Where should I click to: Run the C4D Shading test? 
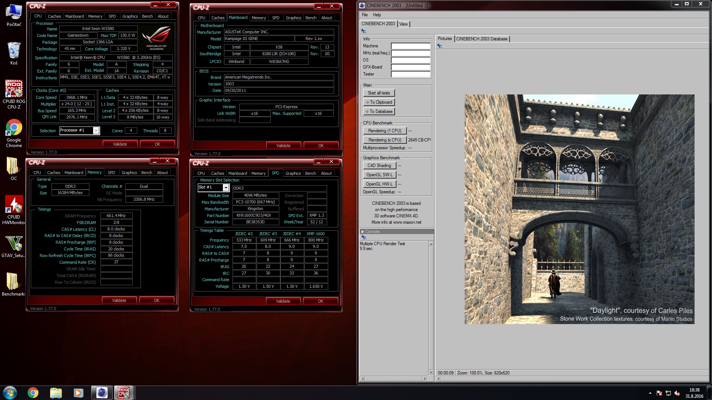pyautogui.click(x=379, y=166)
